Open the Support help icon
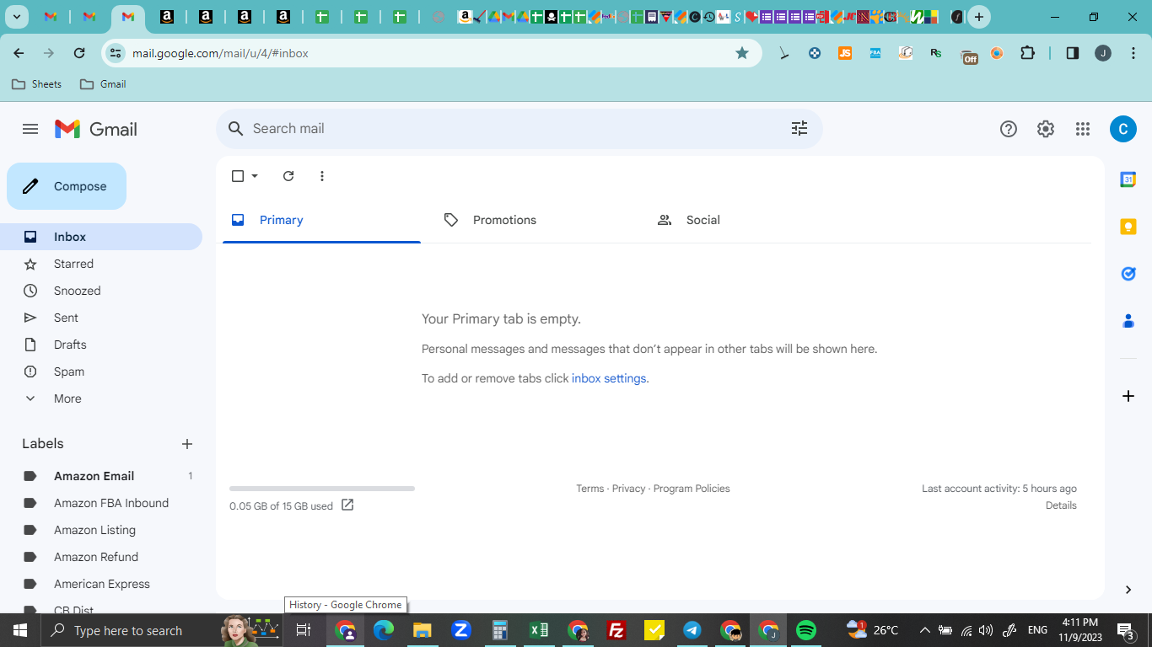Viewport: 1152px width, 647px height. click(x=1009, y=129)
